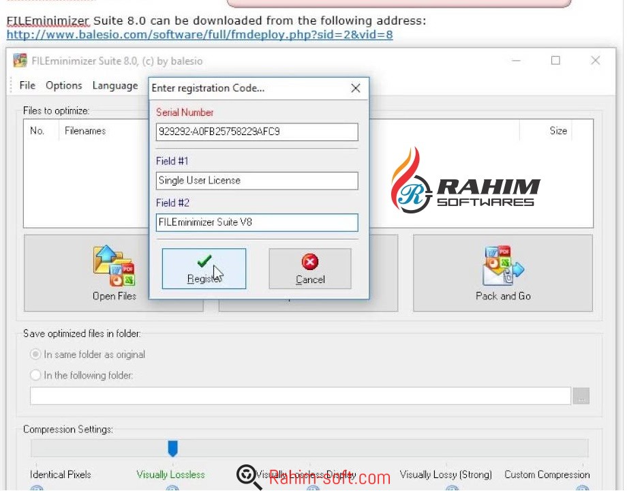Click the Field #1 input box

[x=257, y=181]
